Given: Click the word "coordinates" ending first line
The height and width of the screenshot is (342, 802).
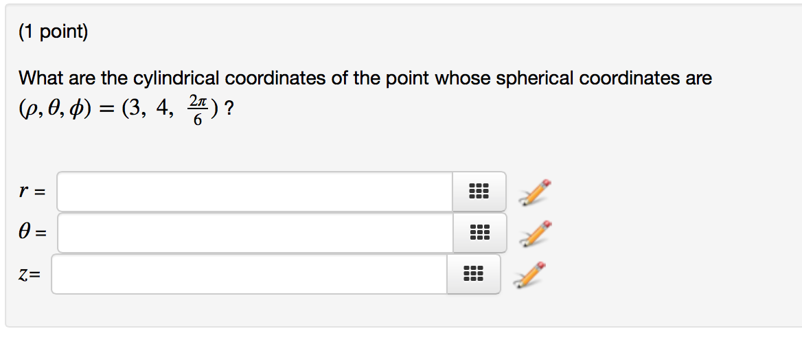Looking at the screenshot, I should [645, 78].
